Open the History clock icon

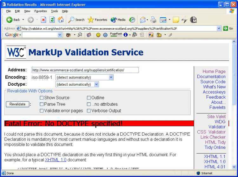point(132,20)
